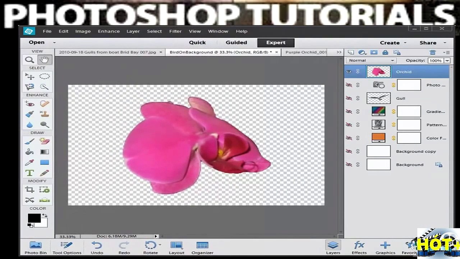
Task: Open the Normal blend mode dropdown
Action: (371, 60)
